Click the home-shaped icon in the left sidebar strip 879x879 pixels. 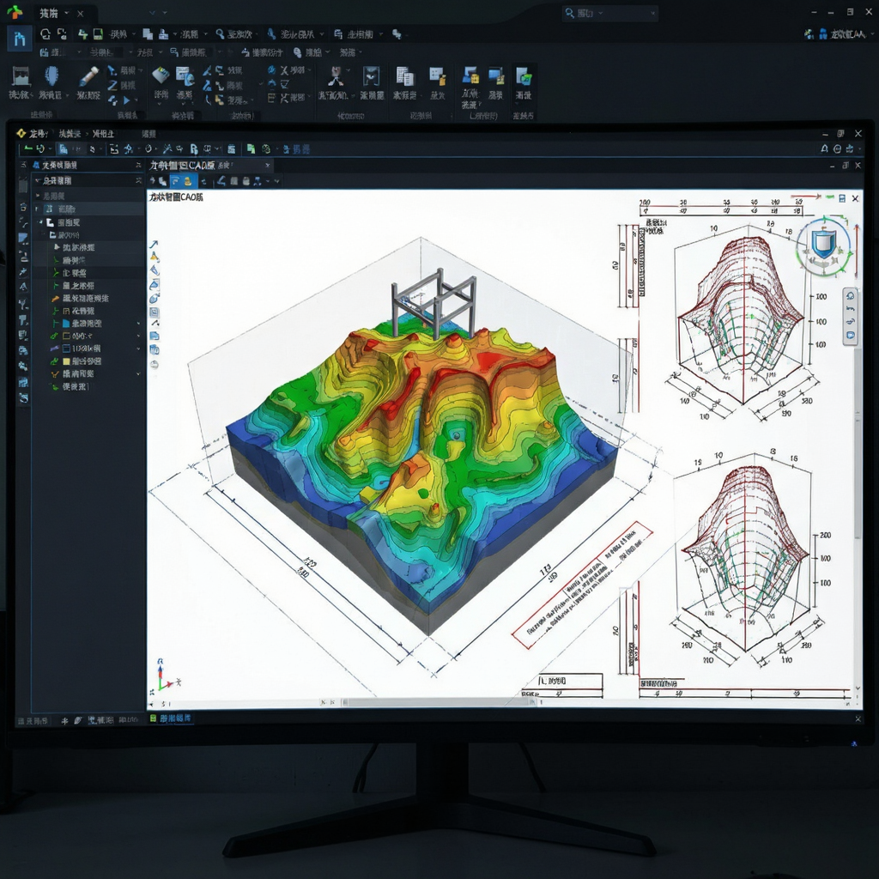[x=23, y=208]
